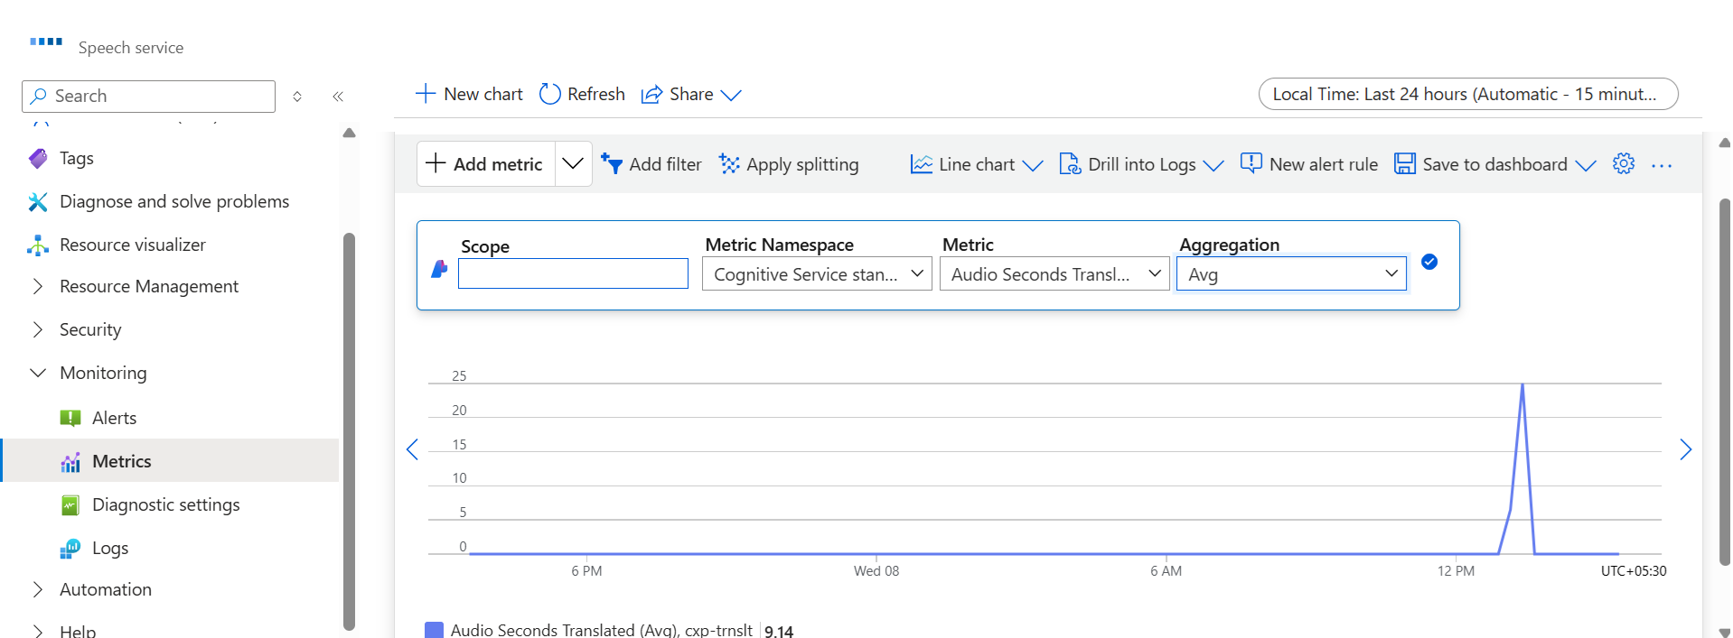Shift chart time range back with left arrow
The height and width of the screenshot is (638, 1733).
coord(412,449)
